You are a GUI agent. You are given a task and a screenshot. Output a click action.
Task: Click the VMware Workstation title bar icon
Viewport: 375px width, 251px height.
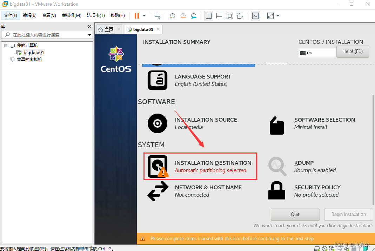[x=5, y=4]
